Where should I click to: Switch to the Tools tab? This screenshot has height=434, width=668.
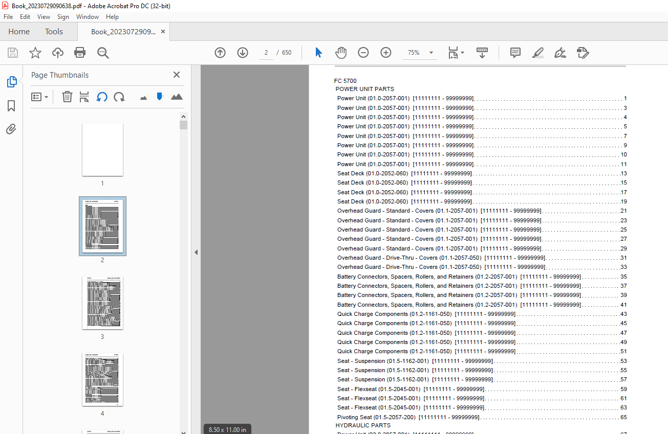pos(54,32)
